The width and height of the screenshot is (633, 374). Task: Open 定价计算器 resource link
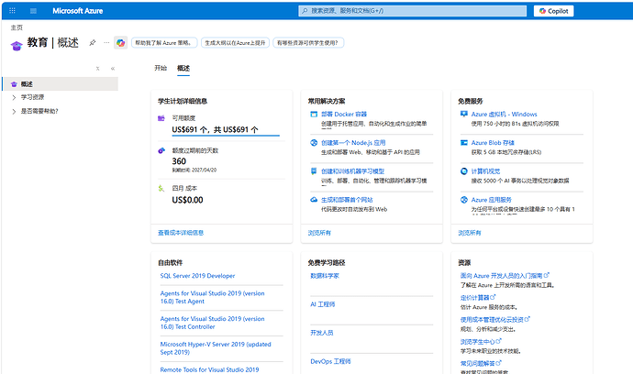click(x=478, y=298)
